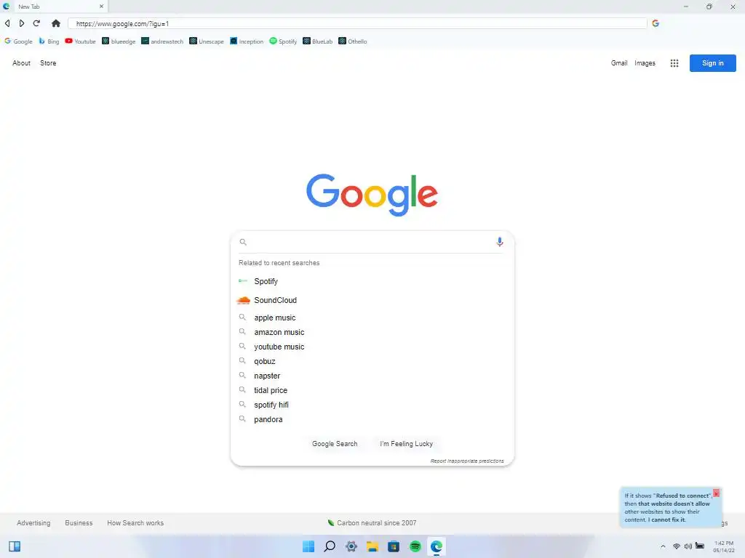Open taskbar search magnifier

pos(330,546)
